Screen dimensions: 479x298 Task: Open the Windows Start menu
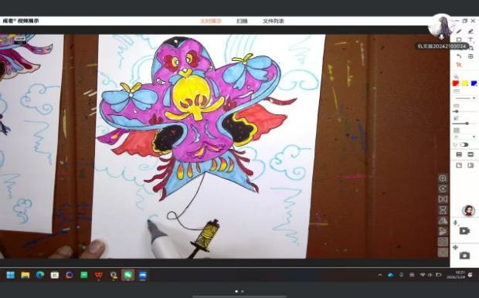11,275
